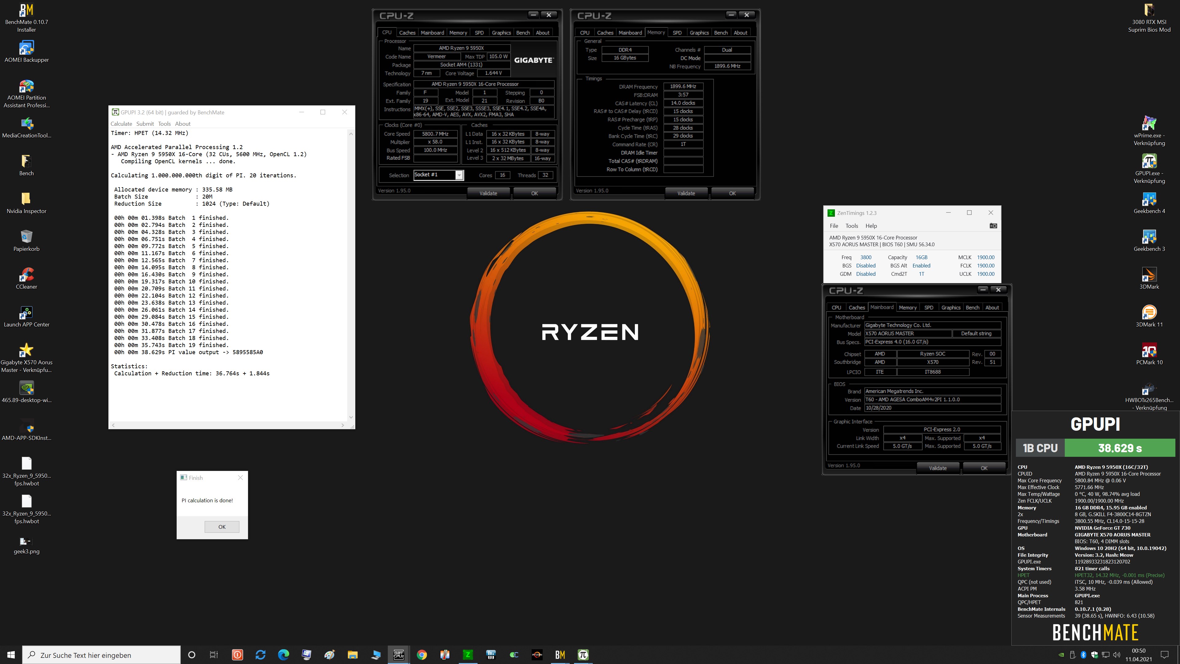Open Launch APP Center desktop icon
This screenshot has width=1180, height=664.
click(x=26, y=316)
